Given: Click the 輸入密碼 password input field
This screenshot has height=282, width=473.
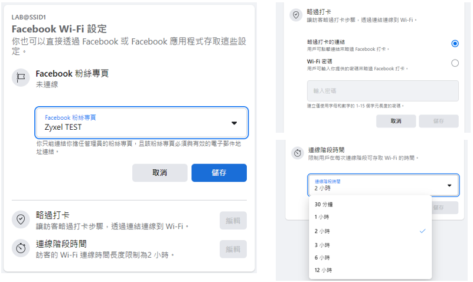Looking at the screenshot, I should click(383, 91).
